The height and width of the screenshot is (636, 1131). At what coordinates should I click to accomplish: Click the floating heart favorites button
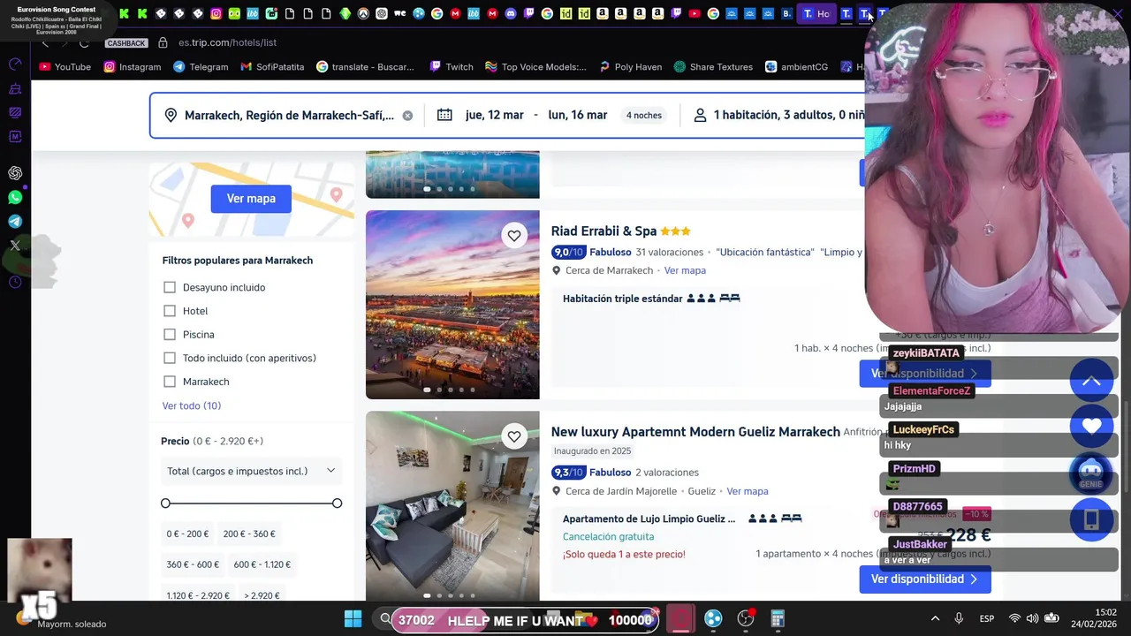click(x=1091, y=427)
